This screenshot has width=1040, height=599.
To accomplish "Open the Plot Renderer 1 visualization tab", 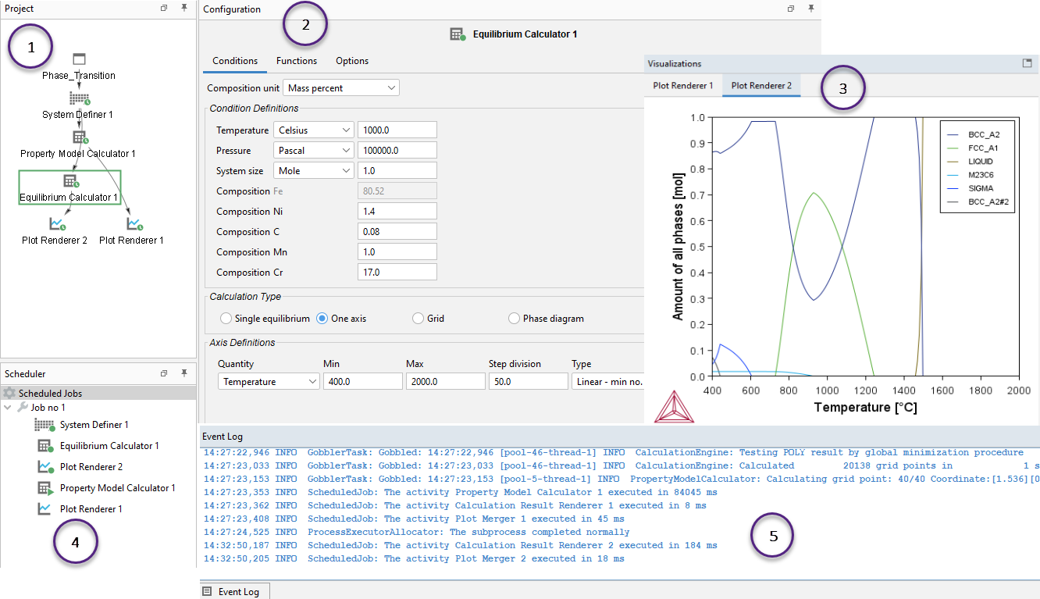I will [683, 86].
